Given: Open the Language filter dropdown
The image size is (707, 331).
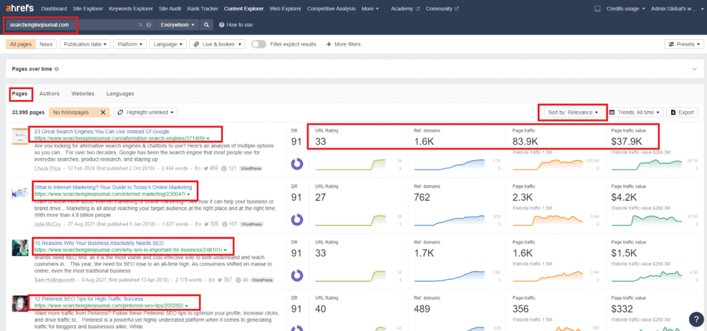Looking at the screenshot, I should (168, 44).
